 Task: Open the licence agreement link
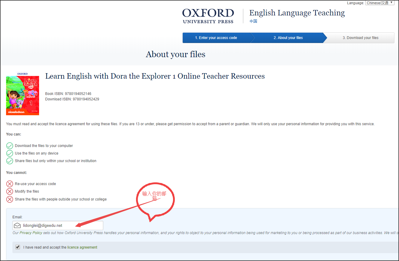tap(82, 247)
